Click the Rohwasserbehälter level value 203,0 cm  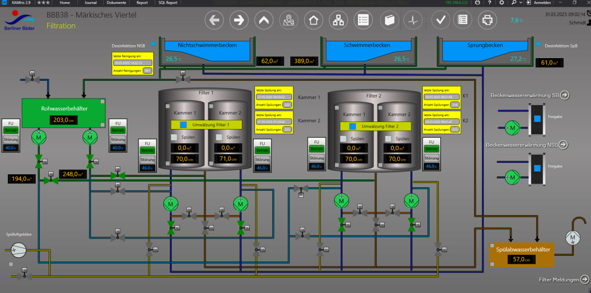[64, 120]
